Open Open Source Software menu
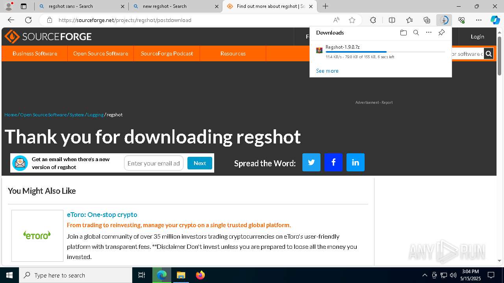The width and height of the screenshot is (504, 283). point(100,53)
